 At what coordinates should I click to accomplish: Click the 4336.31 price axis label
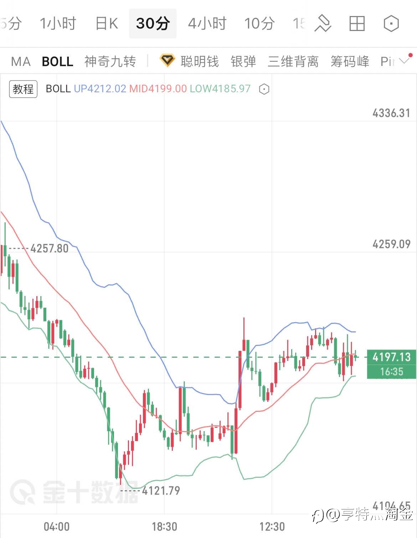click(391, 113)
